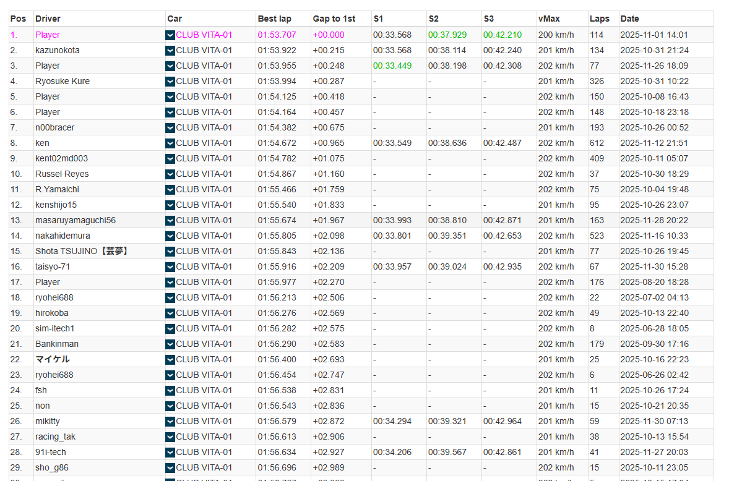Click the chevron icon in Russel Reyes row
The image size is (729, 481).
click(170, 174)
